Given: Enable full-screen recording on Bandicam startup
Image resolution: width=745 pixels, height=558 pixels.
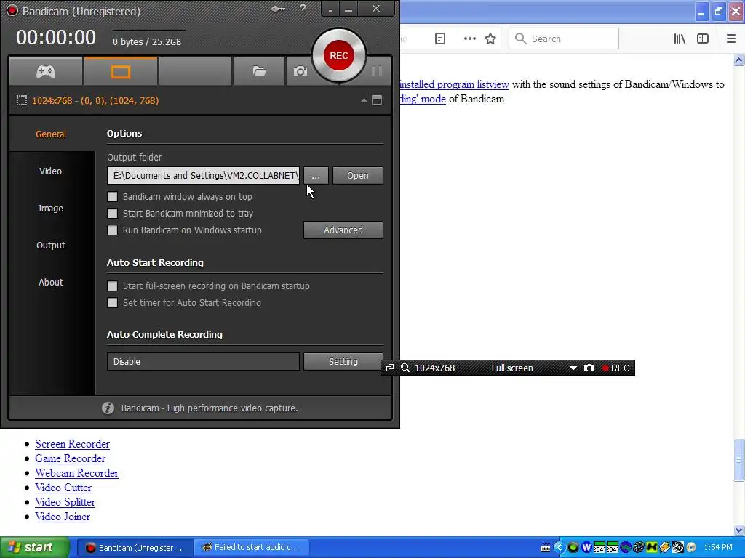Looking at the screenshot, I should pos(112,286).
